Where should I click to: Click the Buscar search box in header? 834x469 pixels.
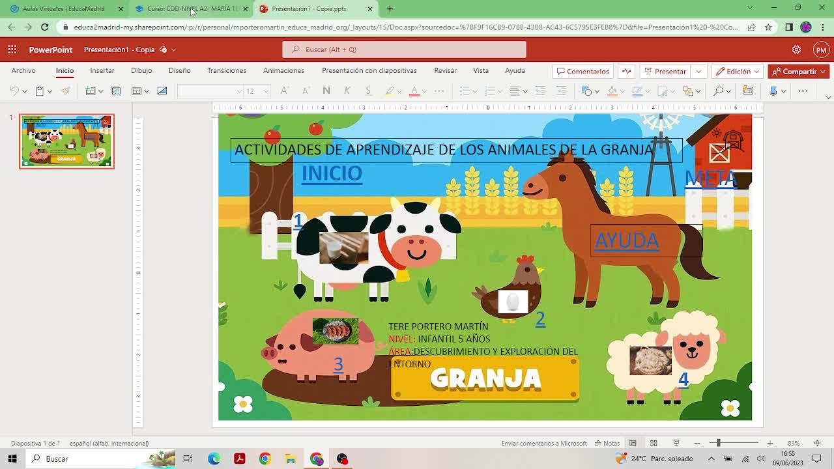tap(404, 50)
